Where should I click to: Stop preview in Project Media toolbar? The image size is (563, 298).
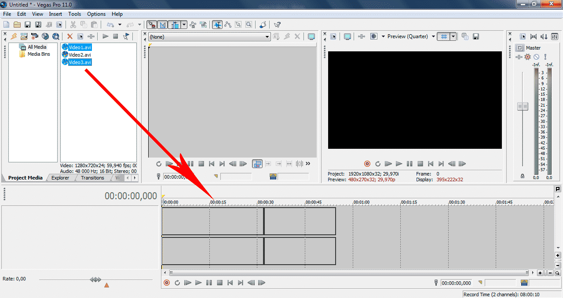pyautogui.click(x=116, y=36)
